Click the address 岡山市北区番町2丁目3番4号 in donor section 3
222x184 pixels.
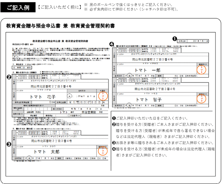pos(52,141)
